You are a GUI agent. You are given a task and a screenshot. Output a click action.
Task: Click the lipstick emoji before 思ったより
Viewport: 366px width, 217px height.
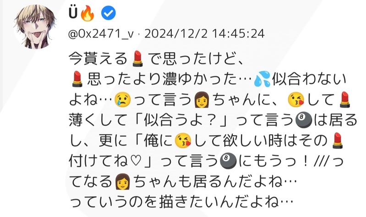click(77, 79)
